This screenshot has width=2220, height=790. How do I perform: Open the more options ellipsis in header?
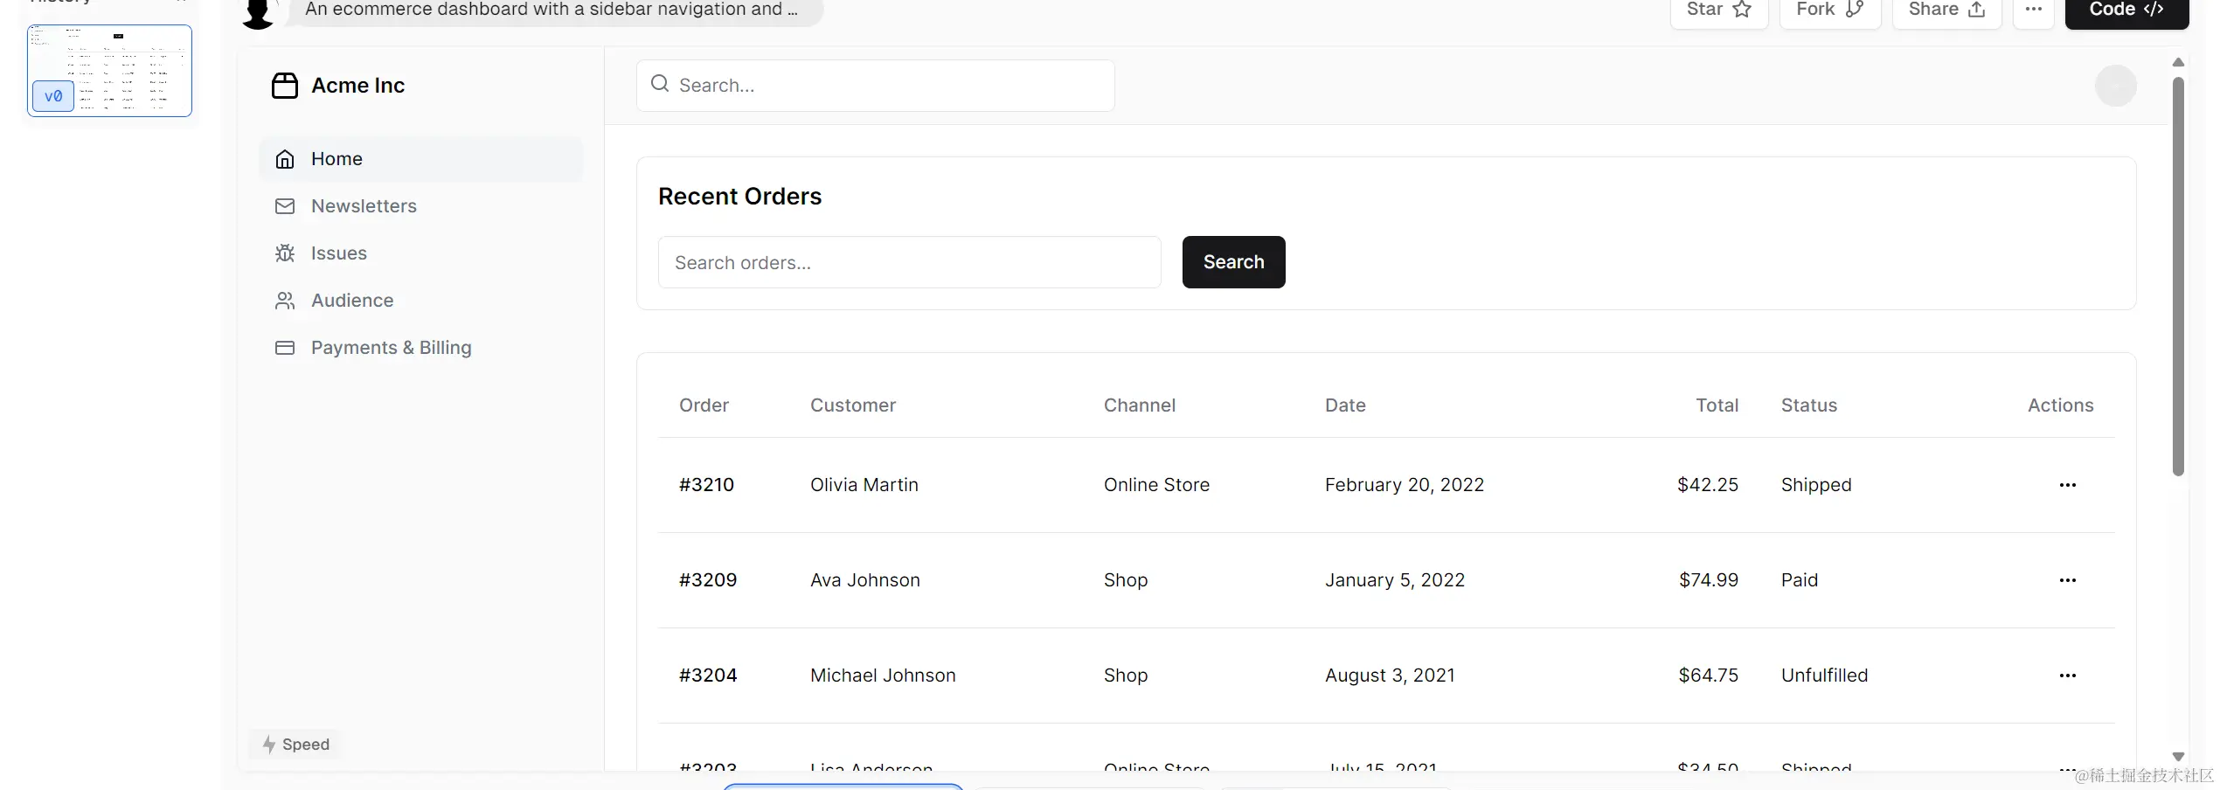coord(2034,9)
